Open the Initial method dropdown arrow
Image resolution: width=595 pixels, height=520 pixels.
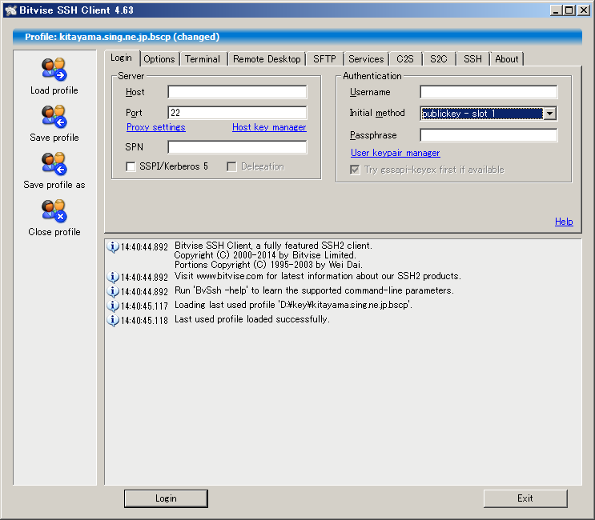pyautogui.click(x=549, y=114)
